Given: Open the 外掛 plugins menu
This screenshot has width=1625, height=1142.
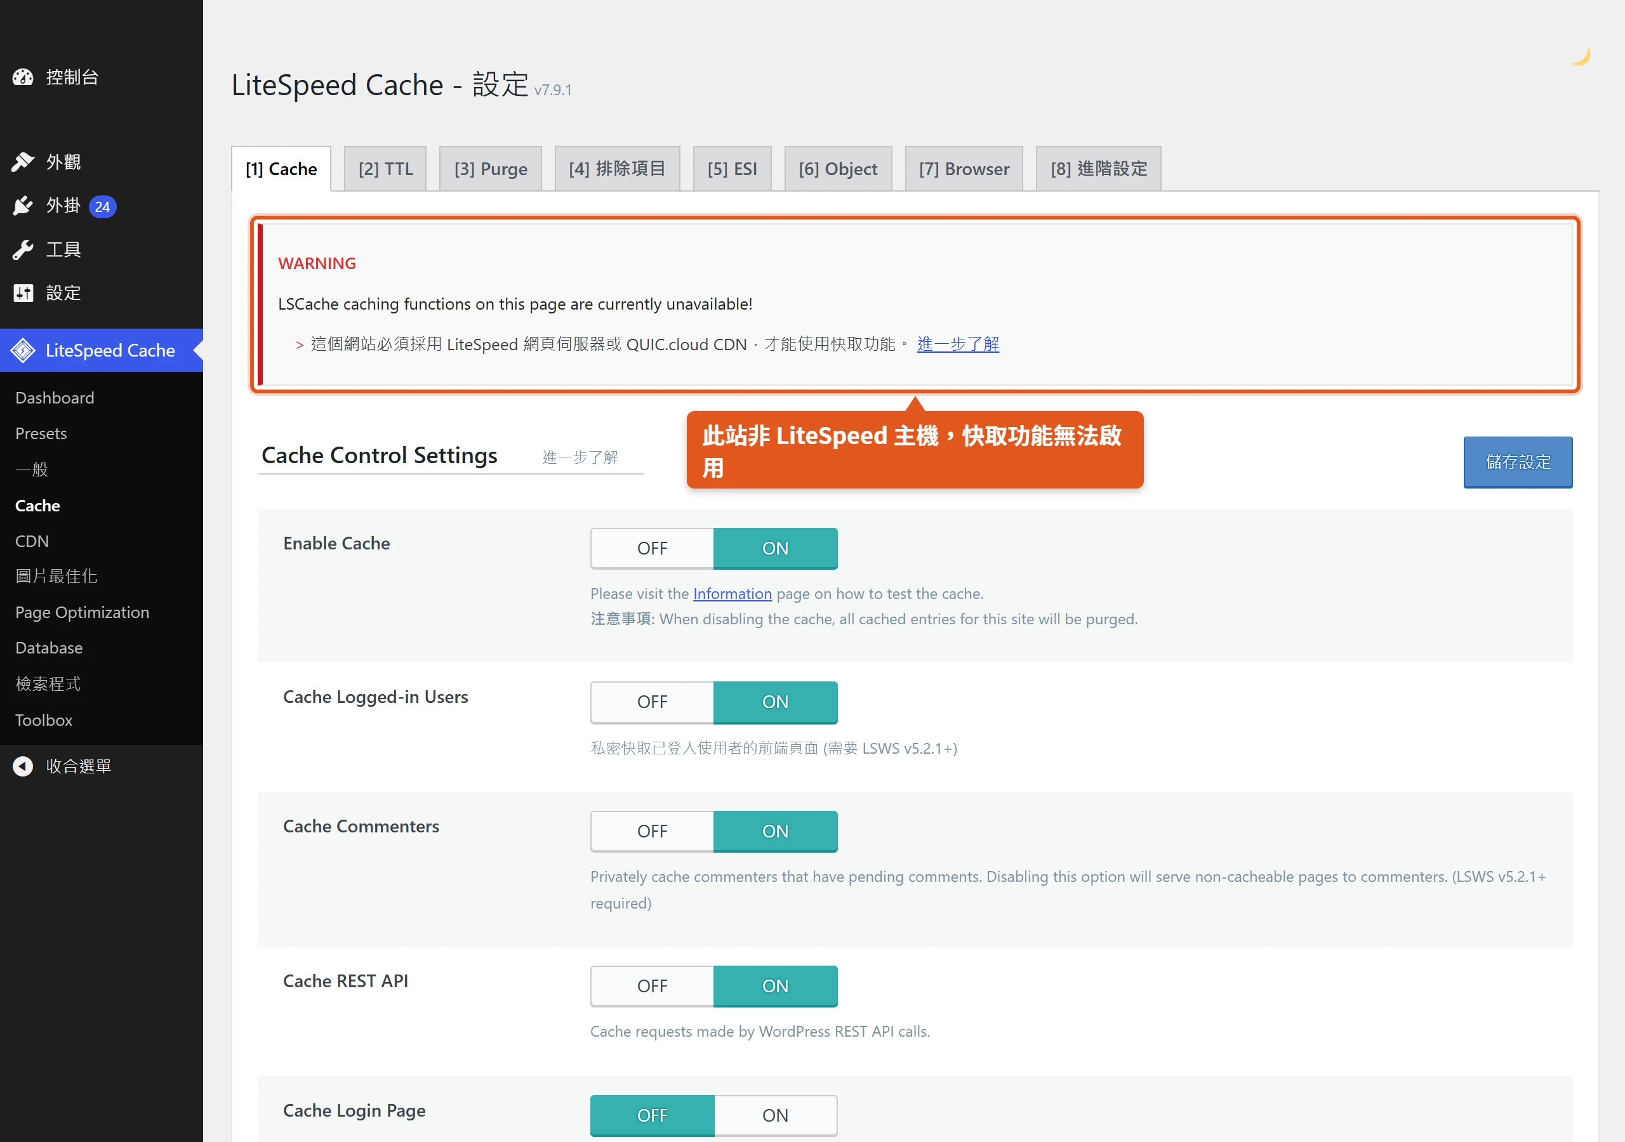Looking at the screenshot, I should pos(101,206).
